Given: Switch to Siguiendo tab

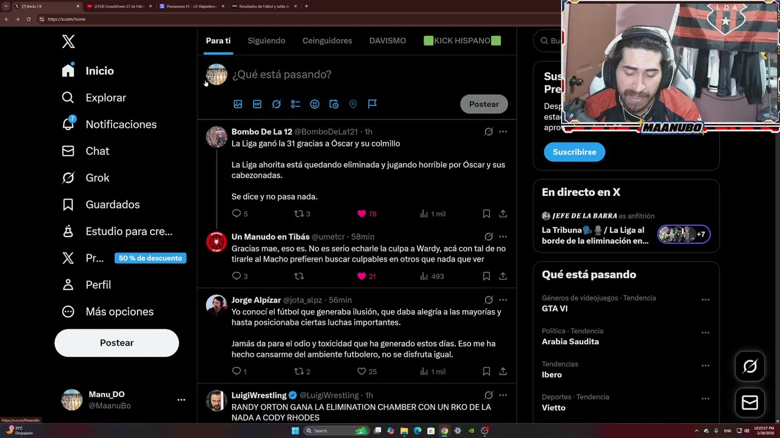Looking at the screenshot, I should [x=266, y=41].
